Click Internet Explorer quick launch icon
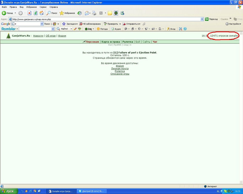The image size is (243, 194). click(31, 191)
